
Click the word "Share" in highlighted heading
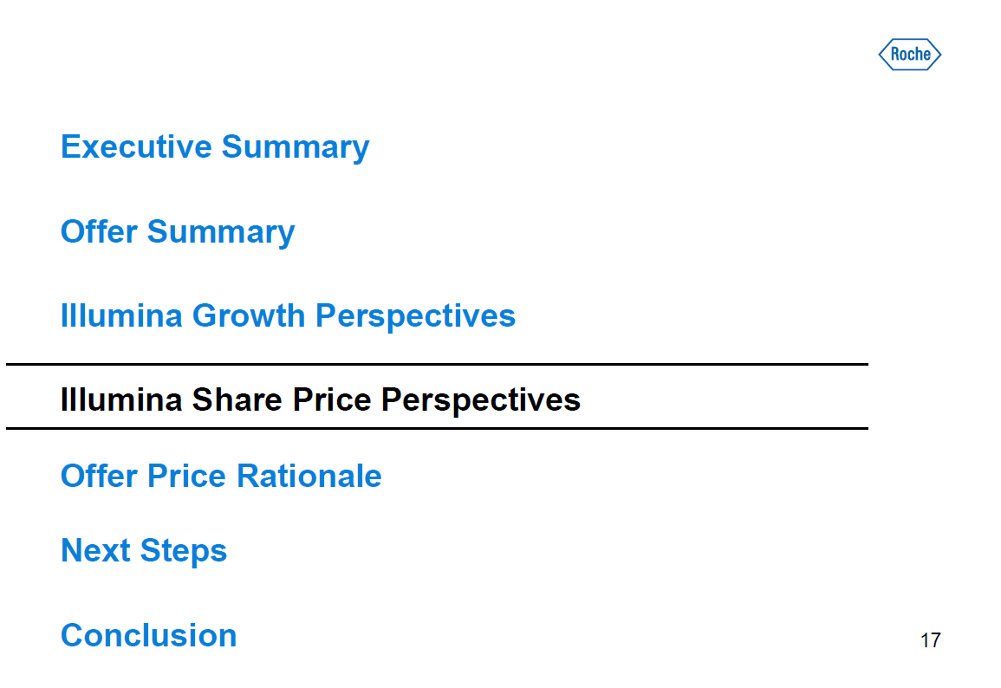(x=237, y=399)
